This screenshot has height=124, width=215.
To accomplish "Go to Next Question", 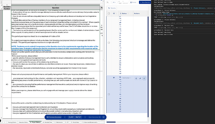I will click(94, 117).
